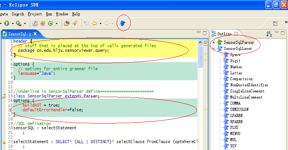This screenshot has height=150, width=288.
Task: Click the flashlight Search toolbar icon
Action: [x=75, y=23]
